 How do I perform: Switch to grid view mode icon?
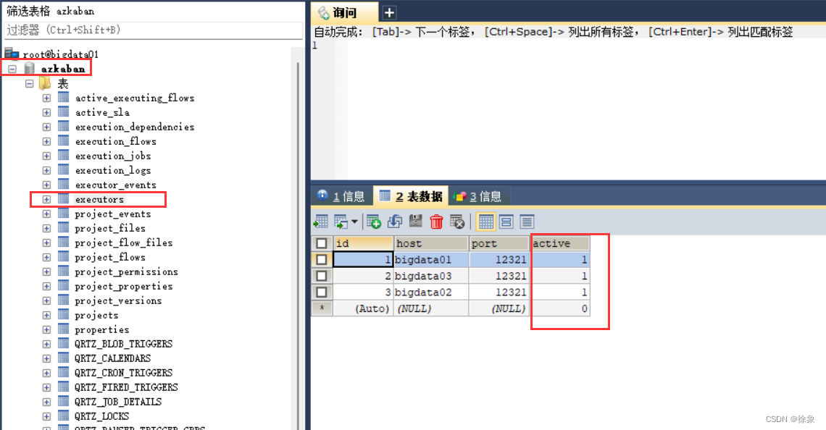[x=485, y=222]
